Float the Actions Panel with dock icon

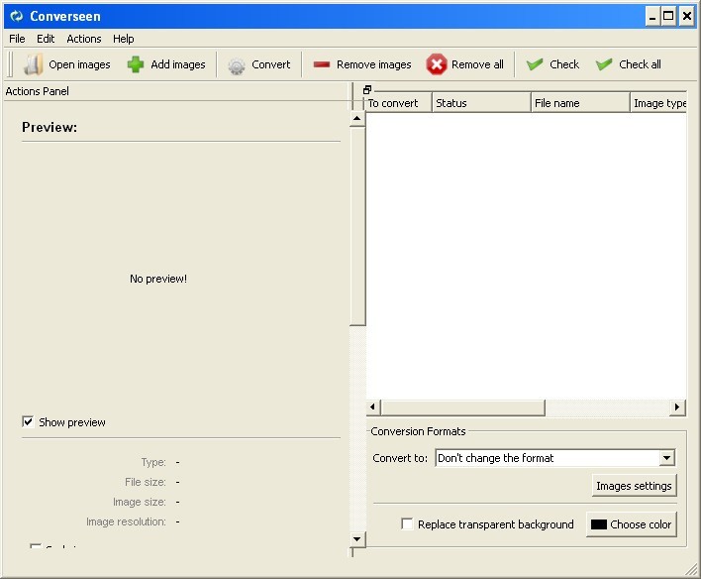[367, 89]
